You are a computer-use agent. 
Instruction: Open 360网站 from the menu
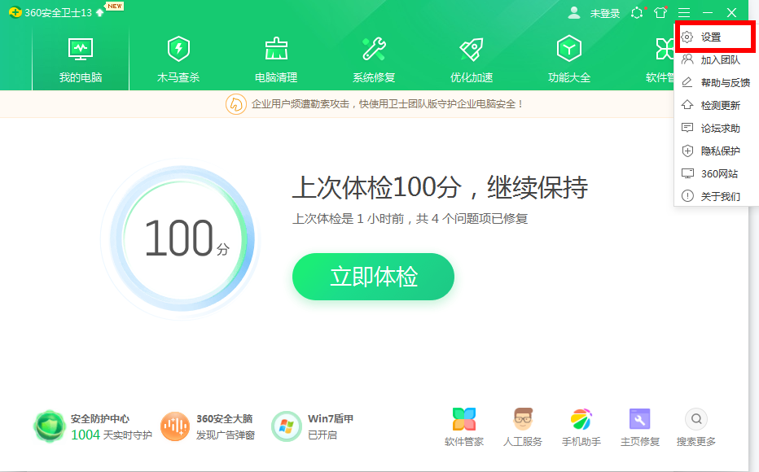pos(717,173)
